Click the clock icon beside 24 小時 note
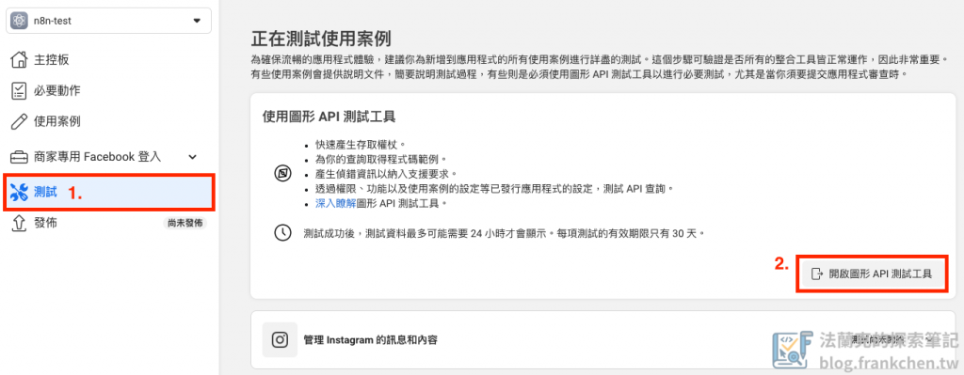The image size is (964, 375). (x=282, y=233)
